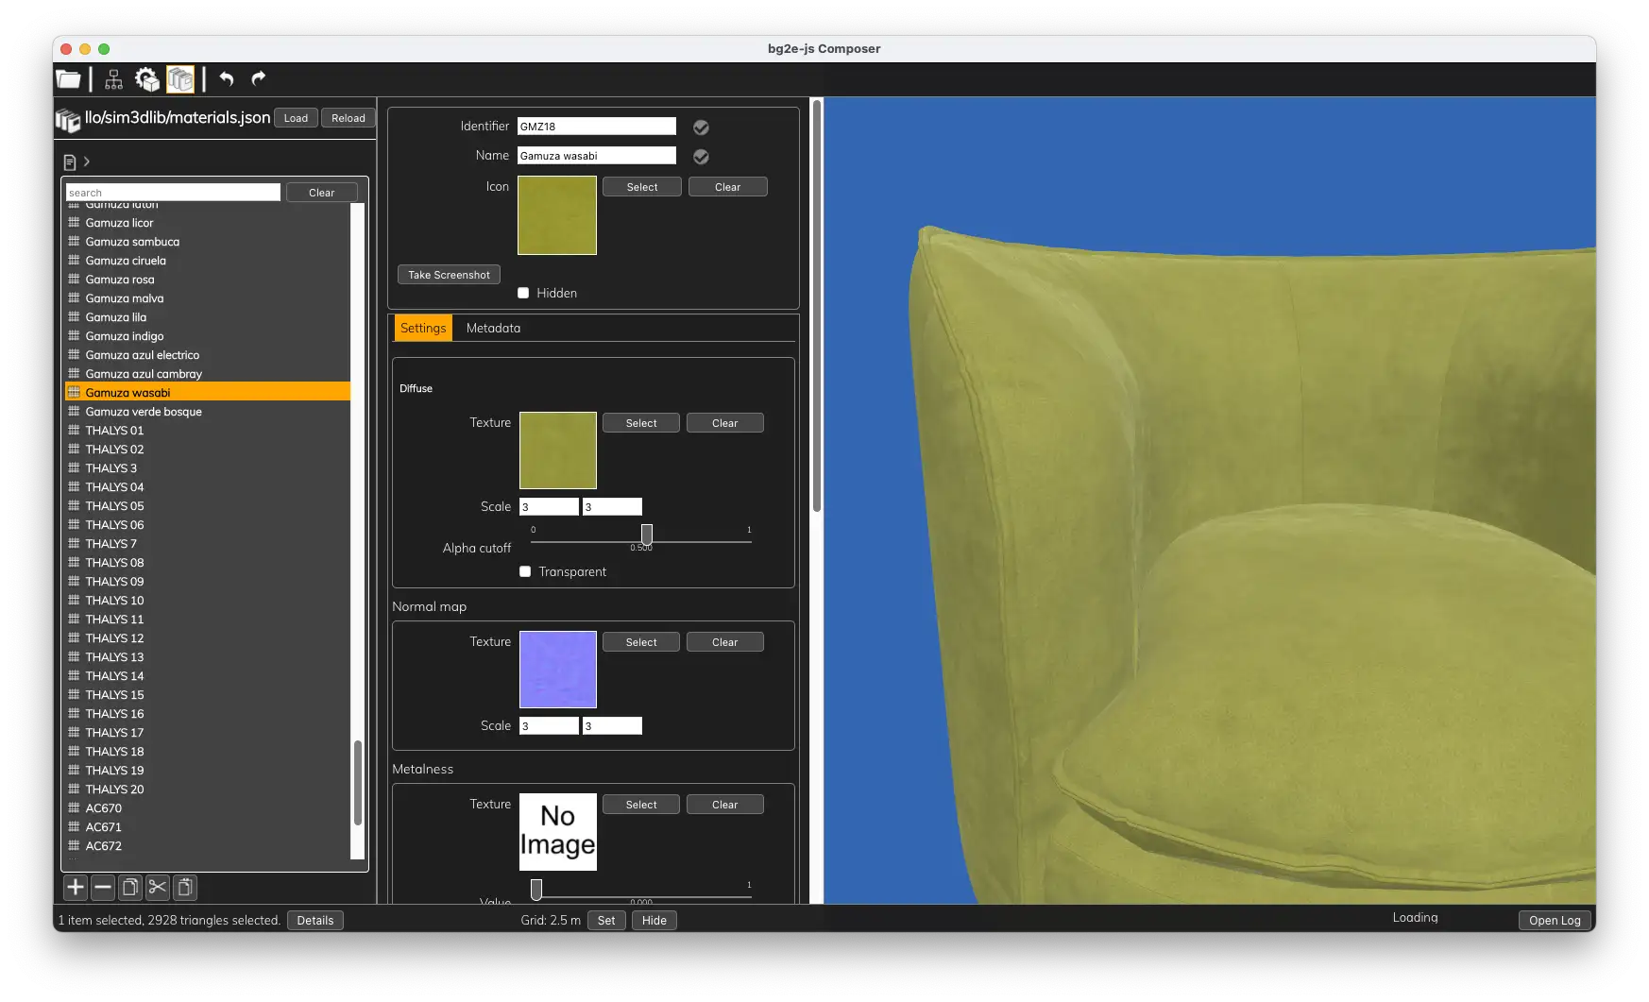Screen dimensions: 1649x1002
Task: Click the Load library button
Action: 296,118
